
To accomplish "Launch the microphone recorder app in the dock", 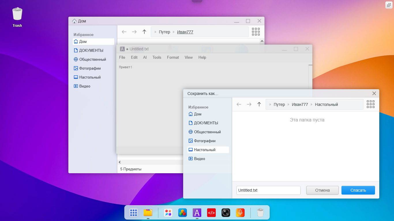I will coord(240,213).
